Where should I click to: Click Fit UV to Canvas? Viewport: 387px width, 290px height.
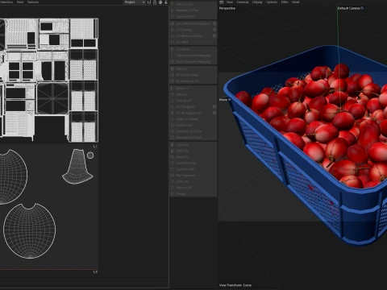pos(193,75)
